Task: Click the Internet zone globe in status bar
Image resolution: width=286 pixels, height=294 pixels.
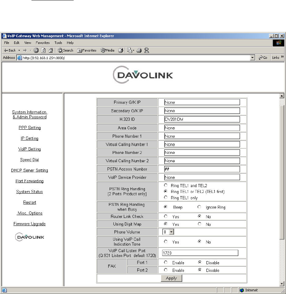Action: [x=242, y=290]
